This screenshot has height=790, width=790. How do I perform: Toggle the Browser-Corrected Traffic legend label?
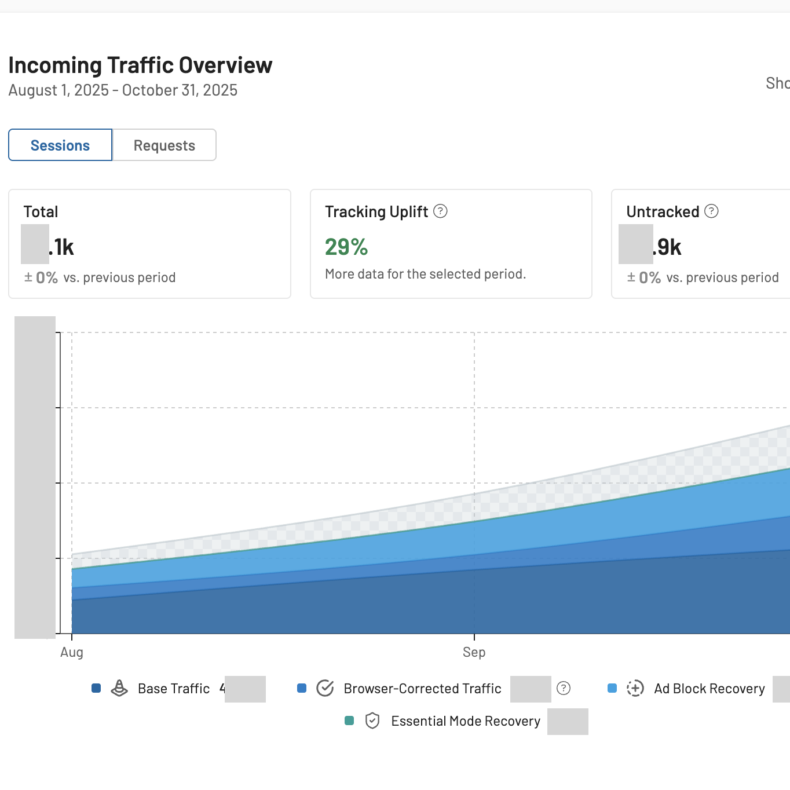click(x=422, y=689)
